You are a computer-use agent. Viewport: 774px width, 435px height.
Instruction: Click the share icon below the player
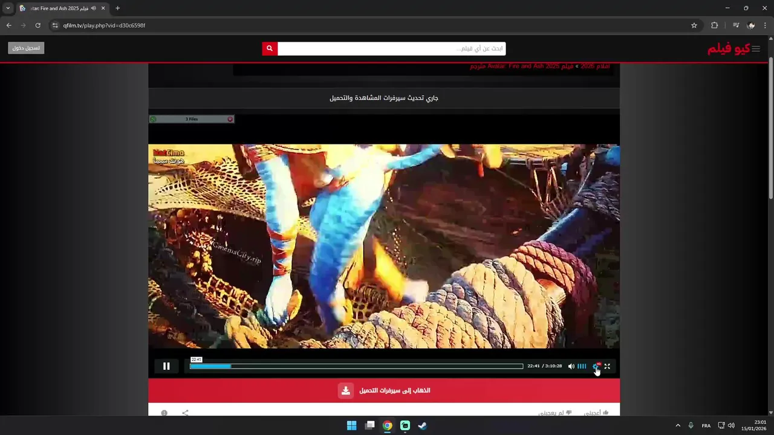pyautogui.click(x=185, y=413)
